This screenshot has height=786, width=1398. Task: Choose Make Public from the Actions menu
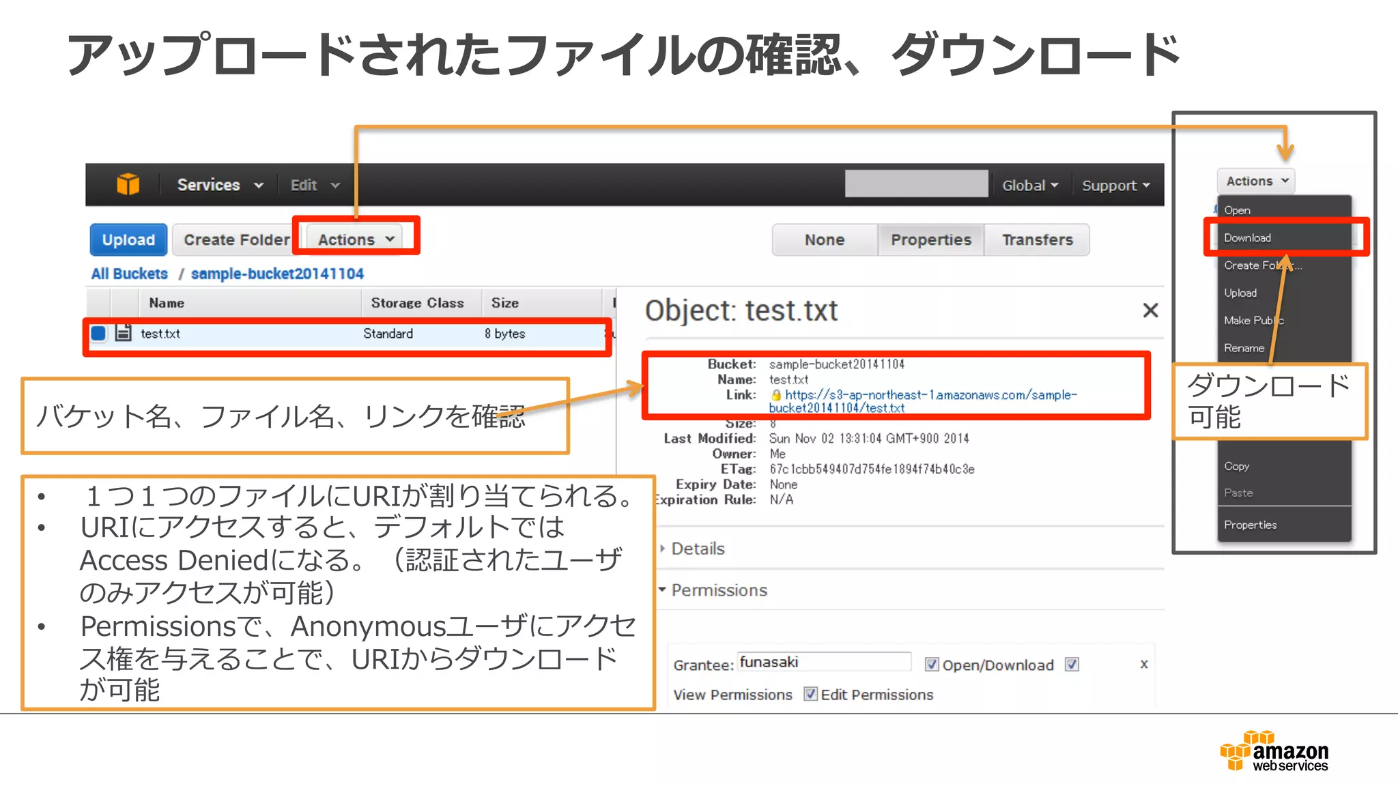pyautogui.click(x=1284, y=320)
